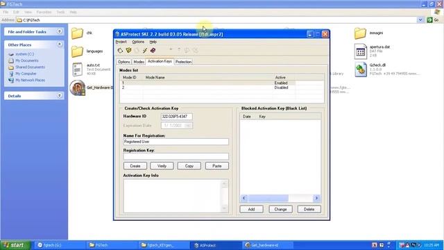Image resolution: width=444 pixels, height=250 pixels.
Task: Switch to the Modes tab
Action: click(139, 62)
